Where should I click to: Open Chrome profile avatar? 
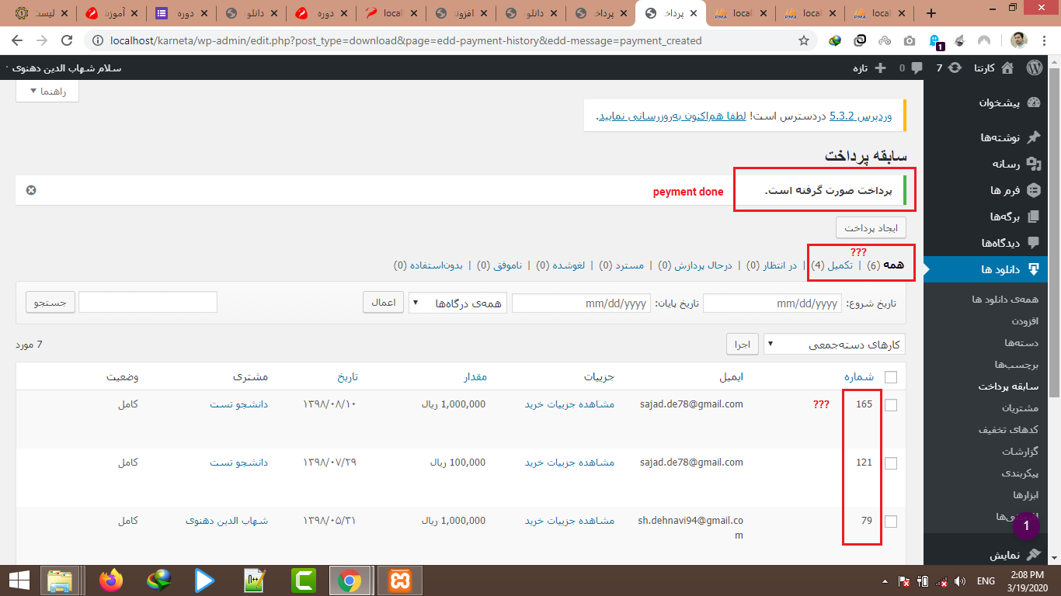pos(1018,40)
